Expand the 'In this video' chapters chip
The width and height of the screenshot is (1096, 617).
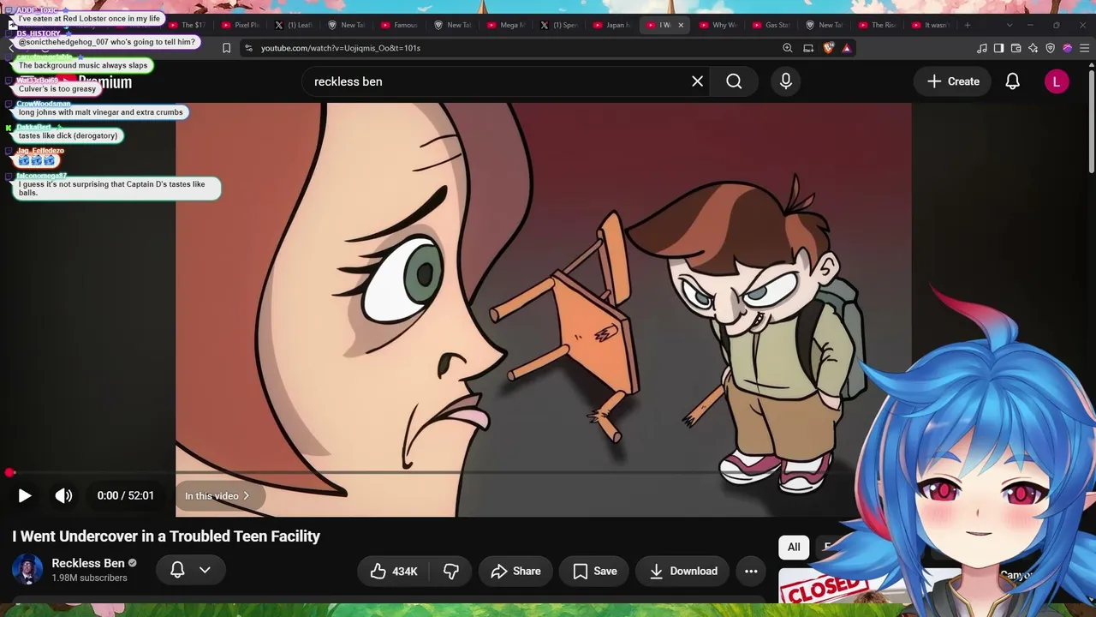[217, 495]
